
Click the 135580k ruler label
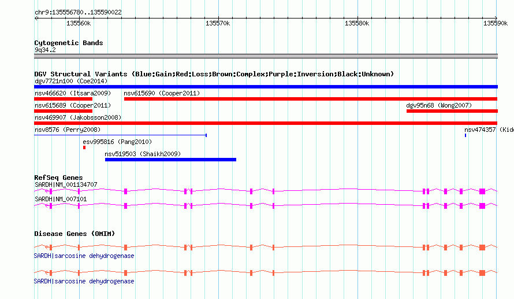tap(357, 23)
